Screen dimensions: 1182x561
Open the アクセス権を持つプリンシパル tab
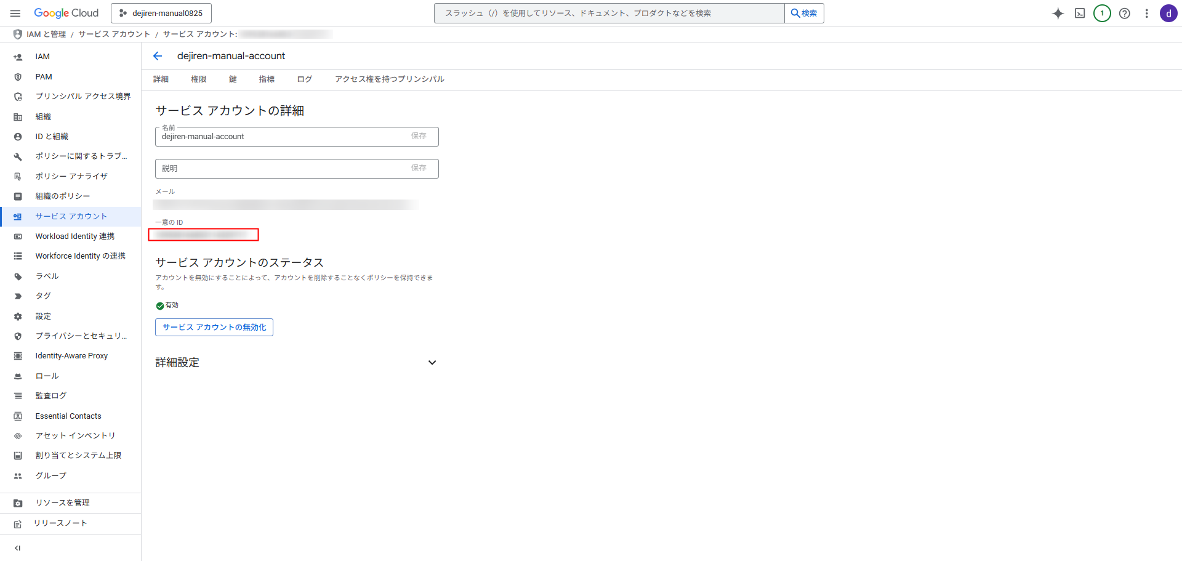click(x=389, y=79)
